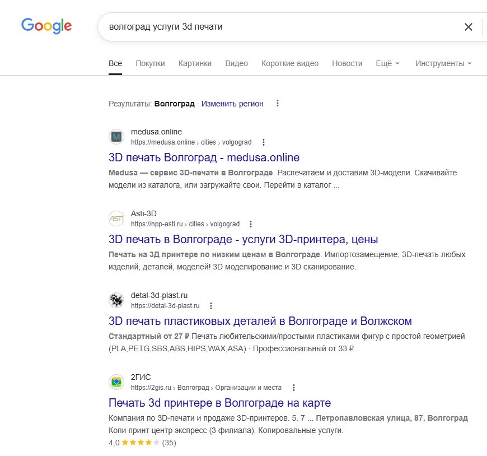Expand the Ещё dropdown

pyautogui.click(x=387, y=63)
